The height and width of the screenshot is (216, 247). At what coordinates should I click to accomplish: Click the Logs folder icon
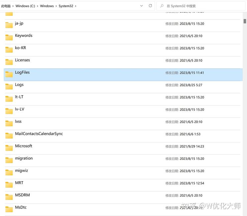pyautogui.click(x=9, y=86)
